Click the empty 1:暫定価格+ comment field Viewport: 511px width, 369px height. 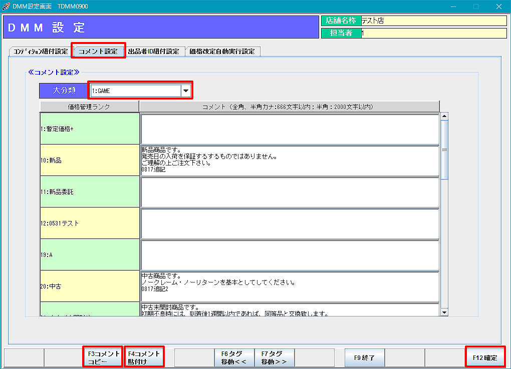(290, 129)
